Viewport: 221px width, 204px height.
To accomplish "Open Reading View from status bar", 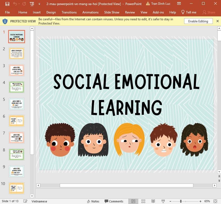I will point(153,201).
